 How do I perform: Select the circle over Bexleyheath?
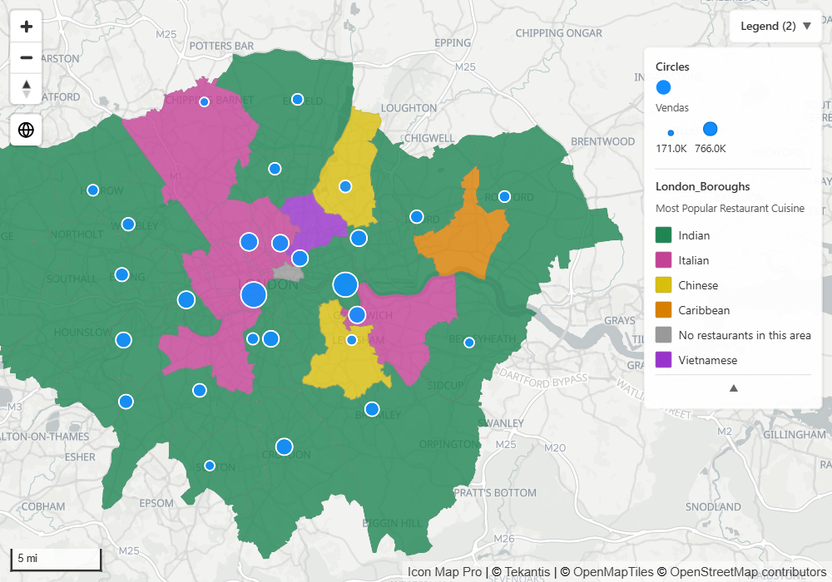469,343
